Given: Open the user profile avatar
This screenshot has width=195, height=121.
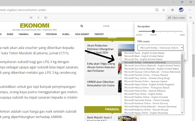Looking at the screenshot, I should (x=181, y=10).
